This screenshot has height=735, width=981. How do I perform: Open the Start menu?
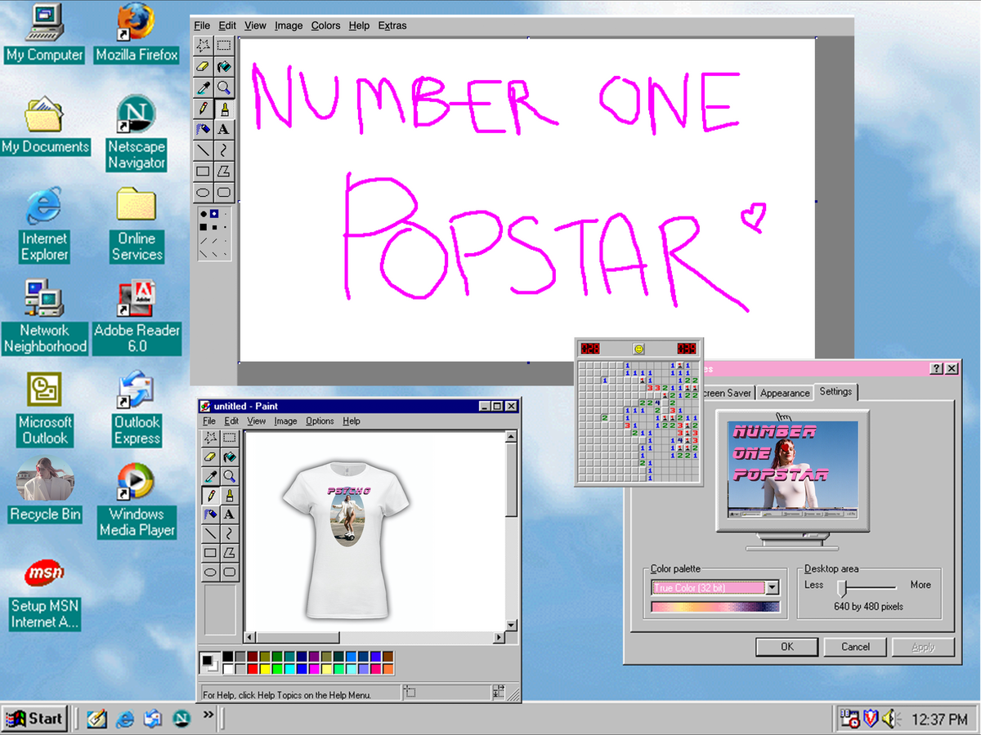click(34, 719)
